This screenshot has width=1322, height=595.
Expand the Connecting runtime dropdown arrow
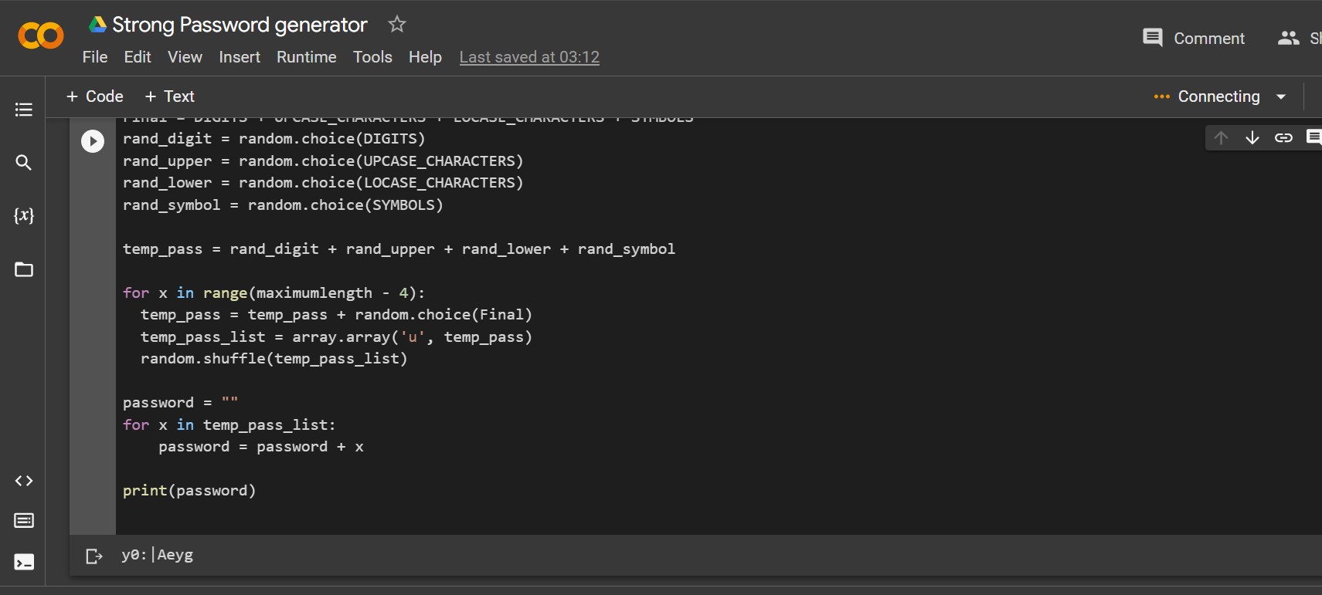tap(1281, 96)
